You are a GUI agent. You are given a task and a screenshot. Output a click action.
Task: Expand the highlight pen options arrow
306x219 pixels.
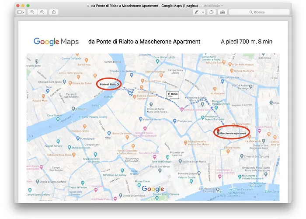[203, 12]
